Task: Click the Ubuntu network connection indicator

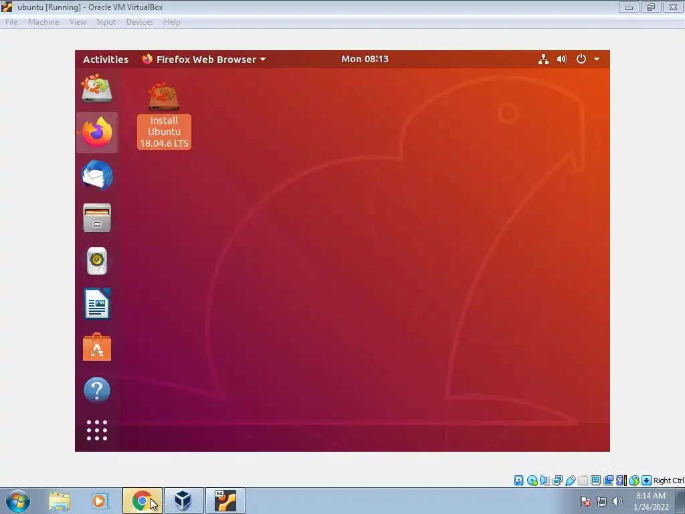Action: click(543, 59)
